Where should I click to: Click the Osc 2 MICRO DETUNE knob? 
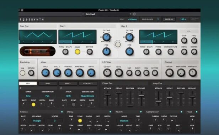170,52
